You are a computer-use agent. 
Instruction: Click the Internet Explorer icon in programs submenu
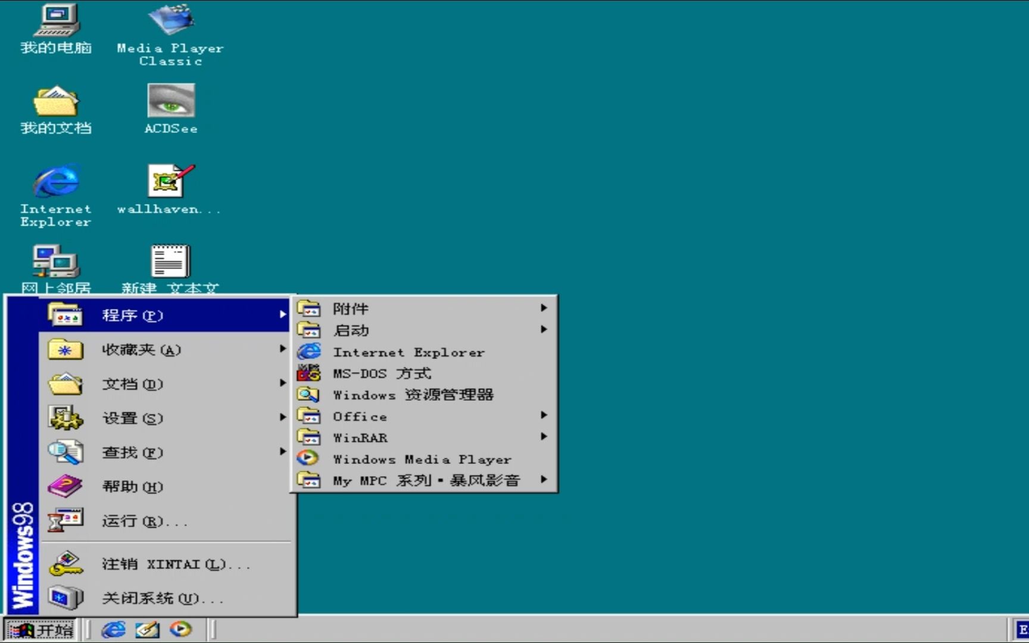pyautogui.click(x=308, y=351)
